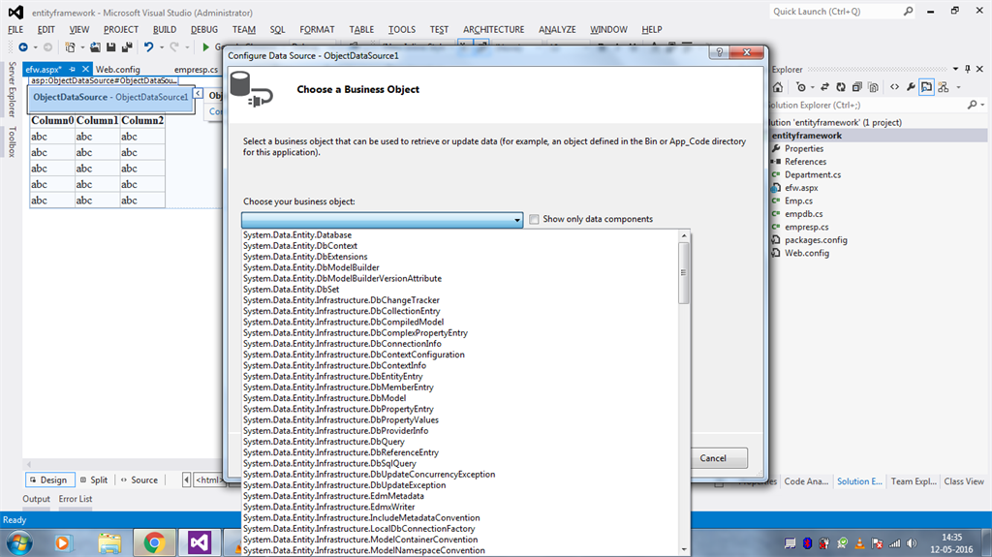Click the list scroll down arrow
The image size is (992, 557).
[684, 549]
